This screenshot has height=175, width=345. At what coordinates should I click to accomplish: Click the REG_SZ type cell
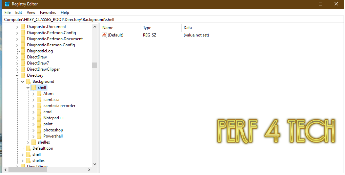point(149,35)
